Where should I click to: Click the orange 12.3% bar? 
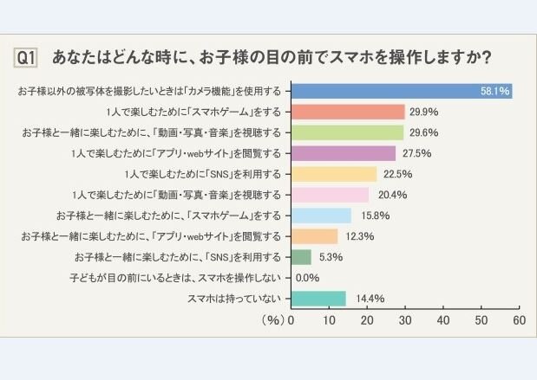click(x=314, y=236)
